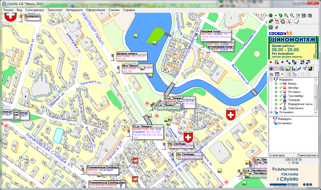Switch to the globe panel tab

[271, 69]
